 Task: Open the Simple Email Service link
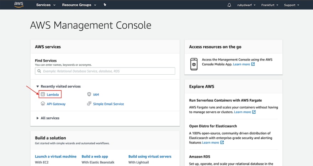click(108, 104)
